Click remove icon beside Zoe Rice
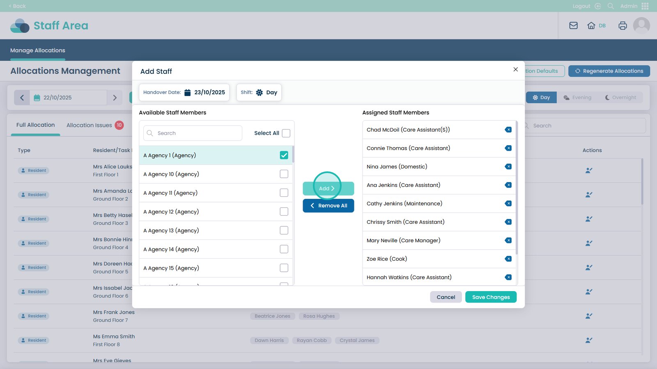This screenshot has width=657, height=369. [x=508, y=259]
